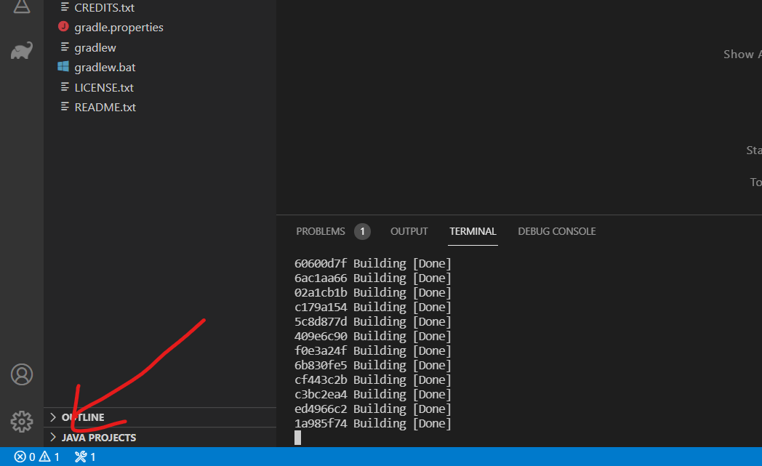The height and width of the screenshot is (466, 762).
Task: Open the Gradle elephant view in activity bar
Action: pos(22,51)
